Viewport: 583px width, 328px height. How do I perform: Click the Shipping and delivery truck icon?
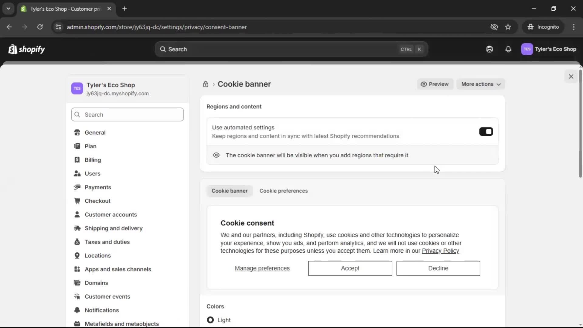coord(77,228)
